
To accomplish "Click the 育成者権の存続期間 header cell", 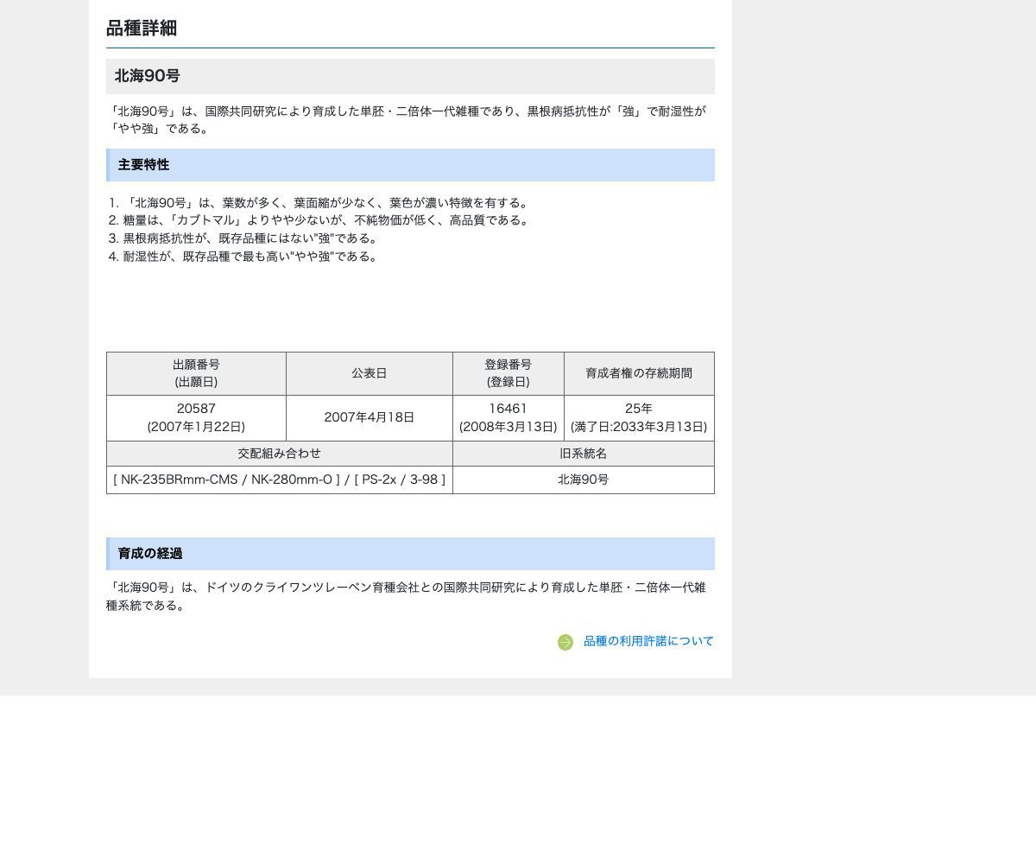I will pos(638,372).
